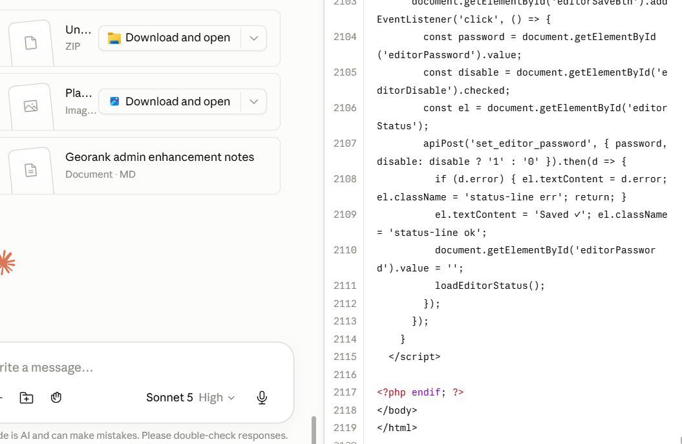
Task: Click the '</html>' code line
Action: (397, 428)
